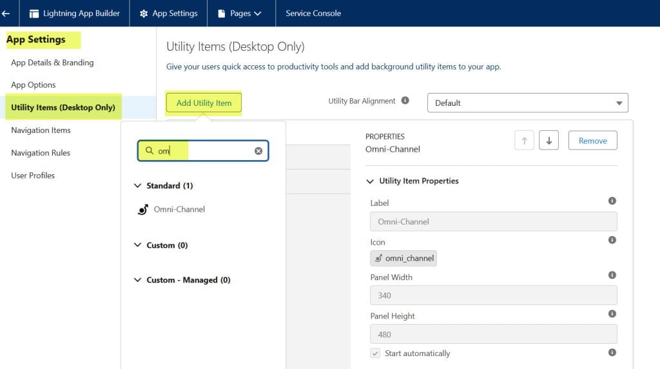Select Utility Items (Desktop Only) in sidebar
660x369 pixels.
63,108
